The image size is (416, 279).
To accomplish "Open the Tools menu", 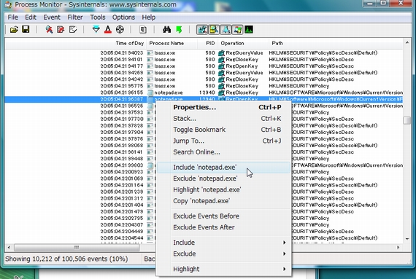I will click(98, 17).
